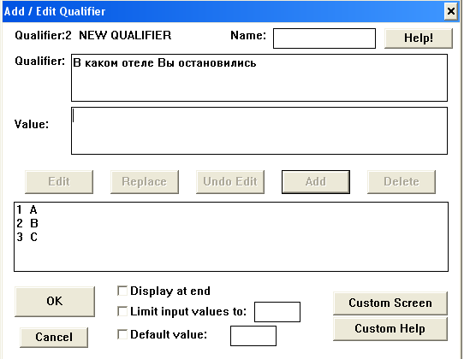The width and height of the screenshot is (464, 359).
Task: Click the Limit input values number field
Action: coord(277,312)
